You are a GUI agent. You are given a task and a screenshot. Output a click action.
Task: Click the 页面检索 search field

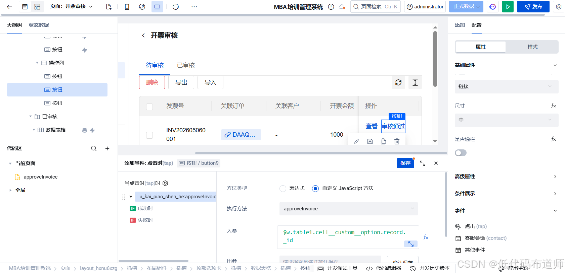pos(375,7)
